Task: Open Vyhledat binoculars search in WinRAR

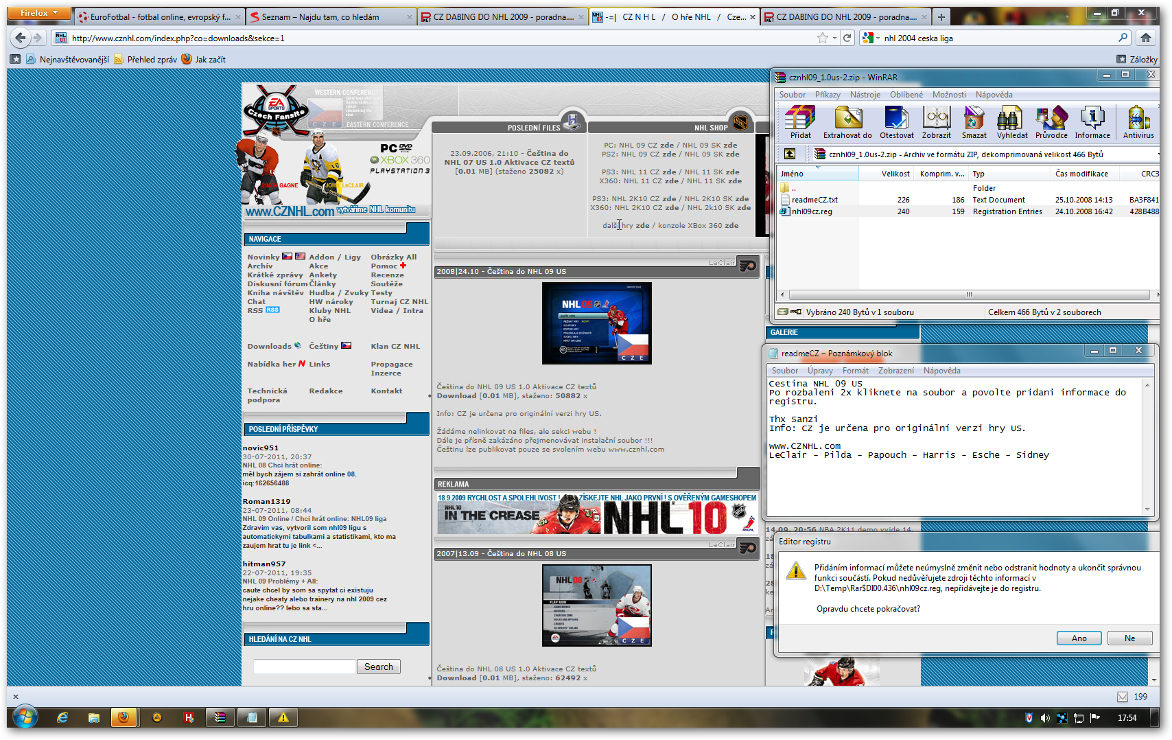Action: [x=1011, y=122]
